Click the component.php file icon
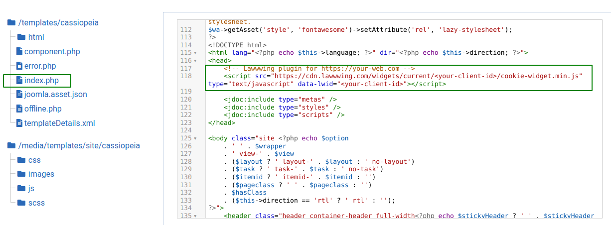 pos(19,51)
